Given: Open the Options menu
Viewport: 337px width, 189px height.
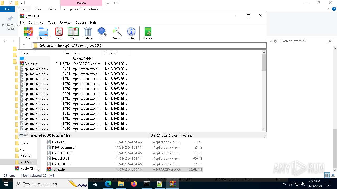Looking at the screenshot, I should coord(81,23).
